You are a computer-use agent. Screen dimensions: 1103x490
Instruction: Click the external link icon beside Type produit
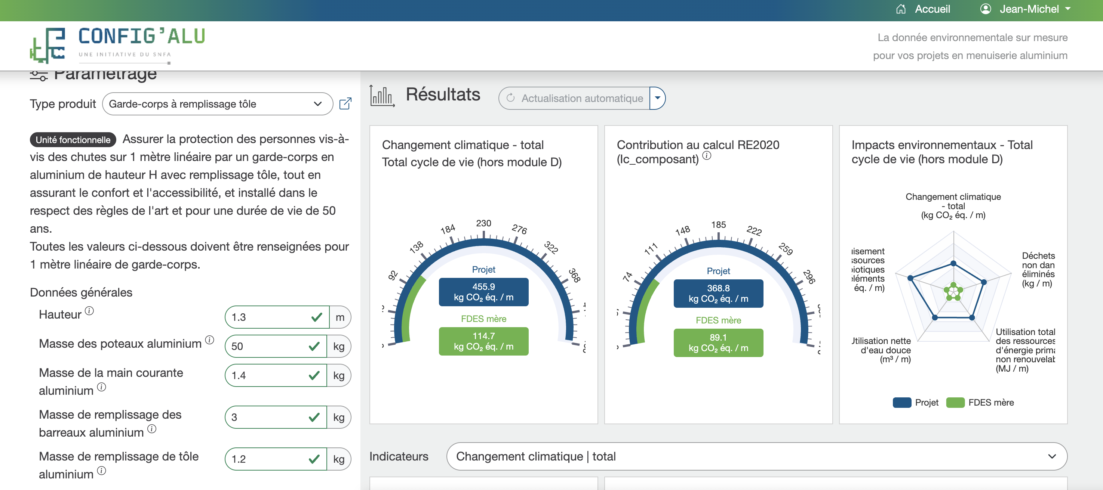tap(345, 103)
